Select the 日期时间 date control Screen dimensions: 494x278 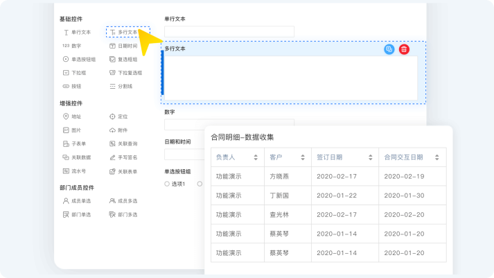123,46
